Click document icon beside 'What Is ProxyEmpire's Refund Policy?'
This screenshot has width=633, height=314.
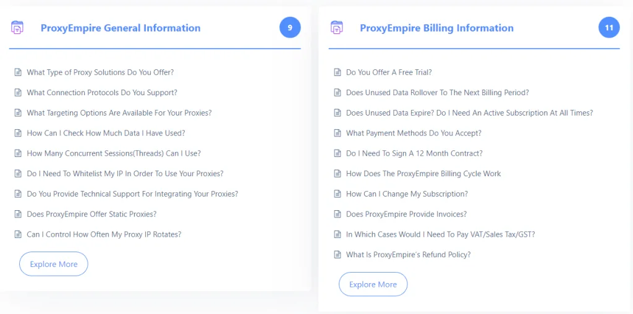(x=338, y=255)
